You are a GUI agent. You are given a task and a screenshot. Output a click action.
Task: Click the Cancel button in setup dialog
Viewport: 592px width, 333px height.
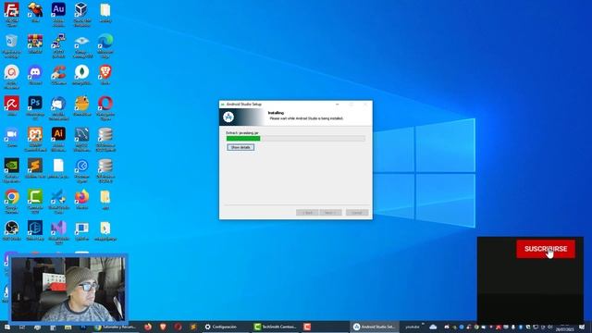[x=357, y=213]
